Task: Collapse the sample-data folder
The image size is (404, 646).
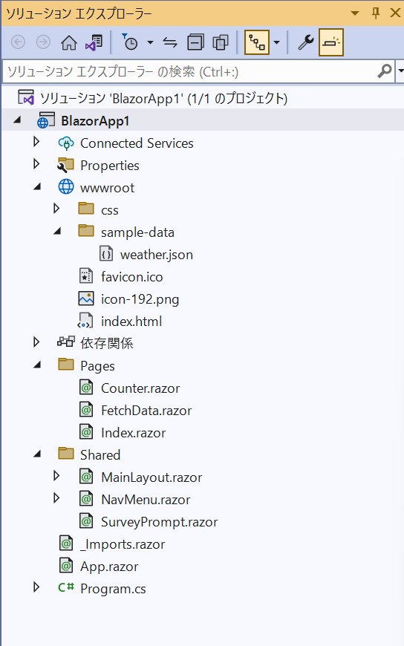Action: [57, 232]
